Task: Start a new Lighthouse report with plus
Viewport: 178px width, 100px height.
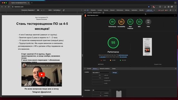Action: pyautogui.click(x=85, y=13)
